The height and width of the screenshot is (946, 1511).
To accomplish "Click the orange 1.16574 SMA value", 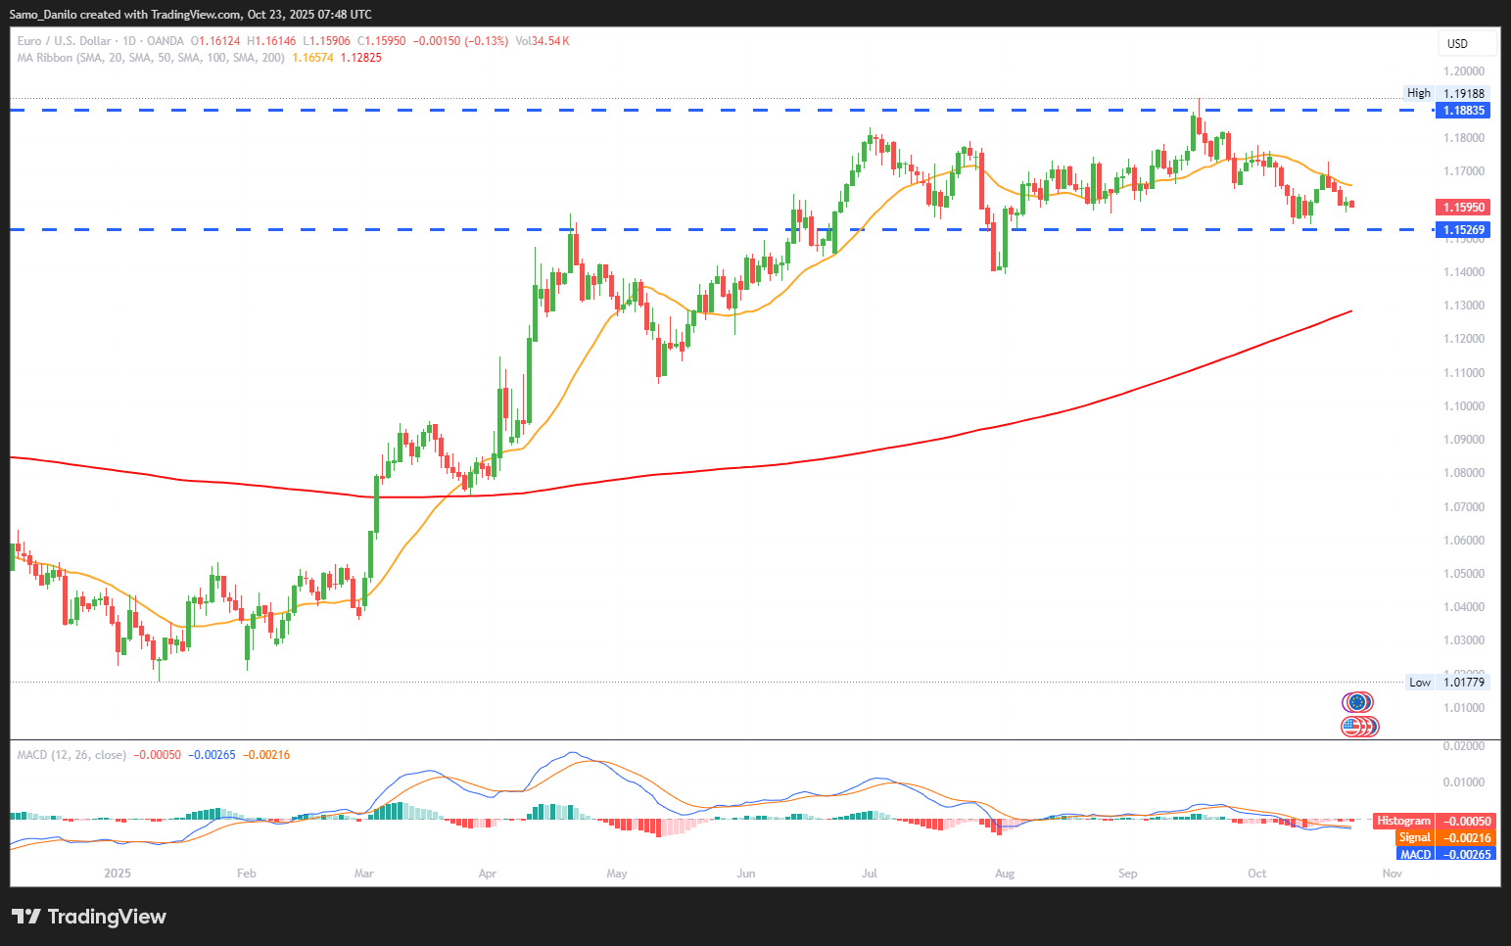I will click(x=312, y=58).
